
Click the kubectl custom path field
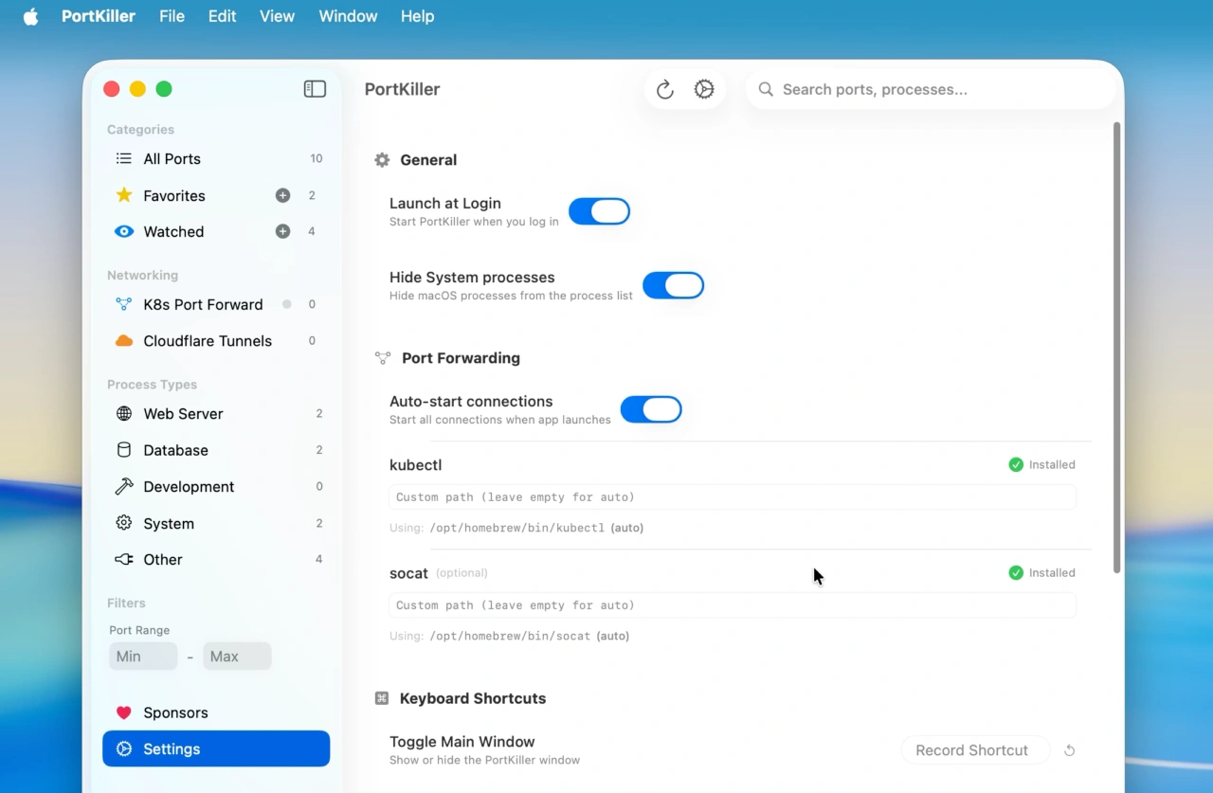[x=732, y=497]
